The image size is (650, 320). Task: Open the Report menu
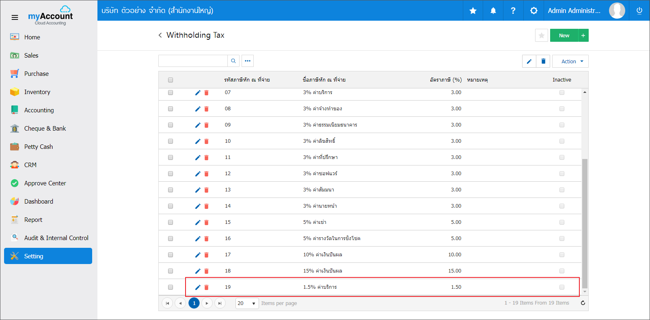pyautogui.click(x=49, y=219)
